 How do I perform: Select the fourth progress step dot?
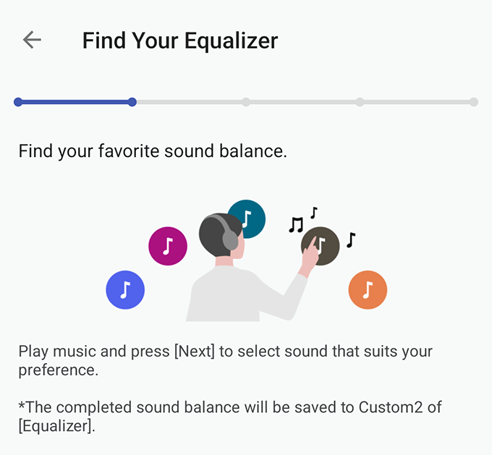(360, 102)
